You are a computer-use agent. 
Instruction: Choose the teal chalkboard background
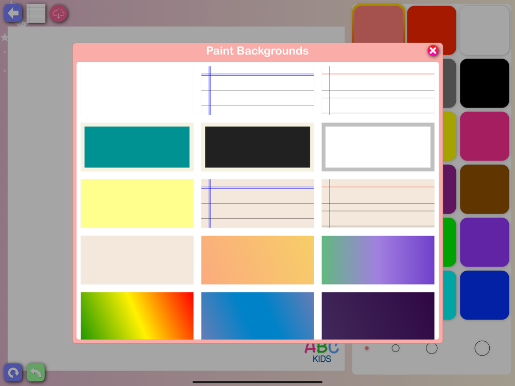[137, 147]
